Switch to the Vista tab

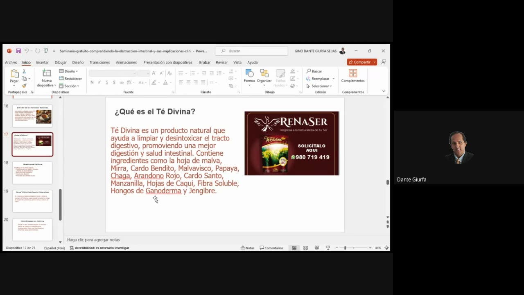[237, 62]
